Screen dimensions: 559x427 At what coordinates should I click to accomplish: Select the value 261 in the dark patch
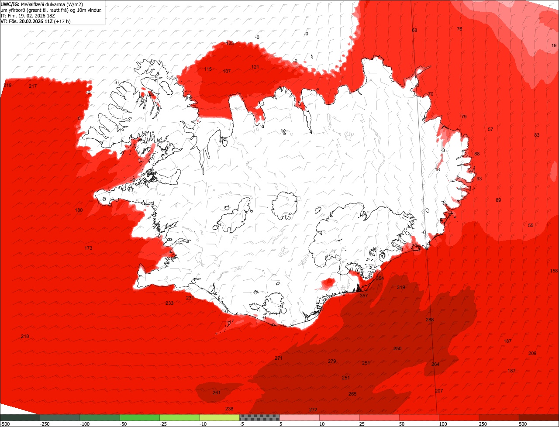pyautogui.click(x=217, y=393)
